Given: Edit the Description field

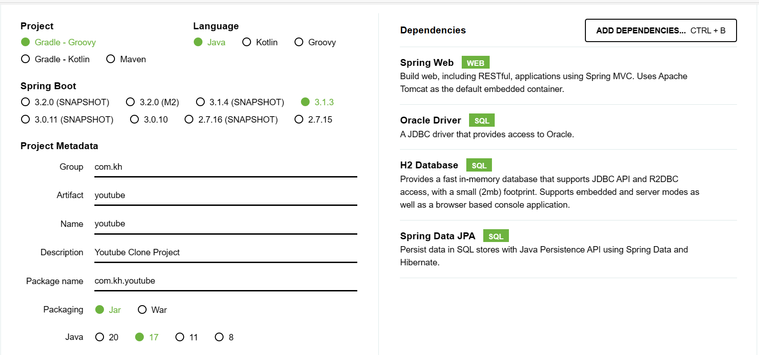Looking at the screenshot, I should 225,253.
